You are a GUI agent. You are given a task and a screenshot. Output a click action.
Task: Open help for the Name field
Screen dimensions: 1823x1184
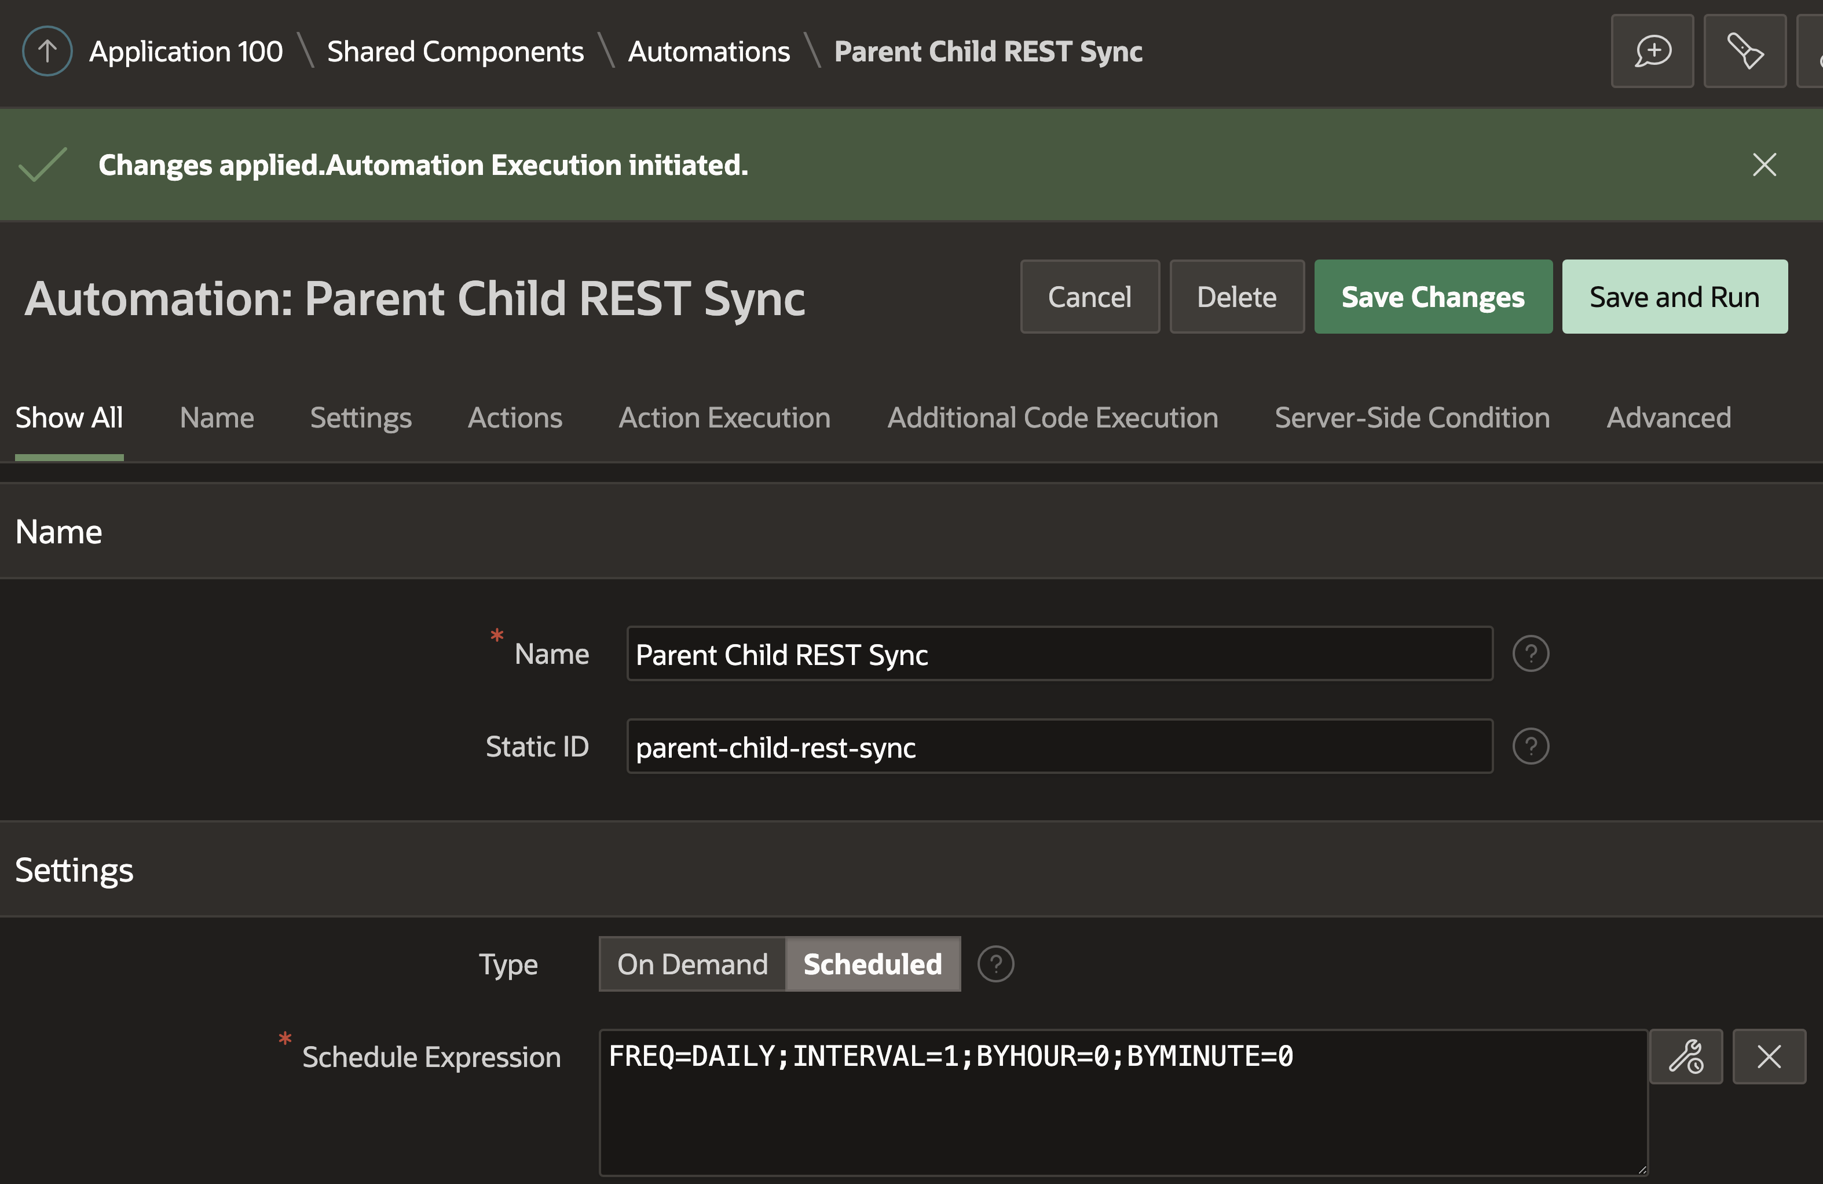(x=1529, y=653)
